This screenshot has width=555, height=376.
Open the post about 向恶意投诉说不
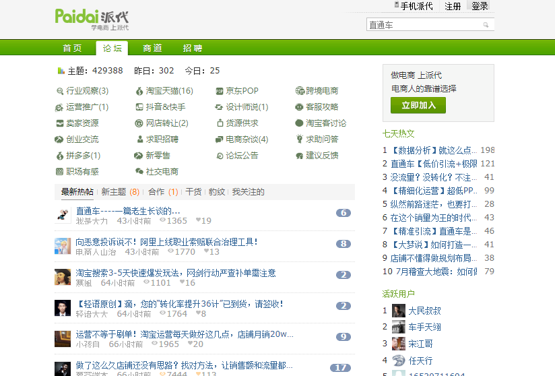[166, 242]
